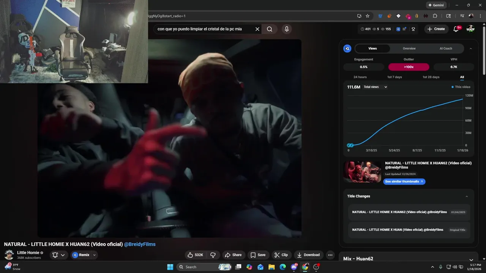Image resolution: width=486 pixels, height=273 pixels.
Task: Expand the Mix - Huan62 playlist
Action: [471, 260]
